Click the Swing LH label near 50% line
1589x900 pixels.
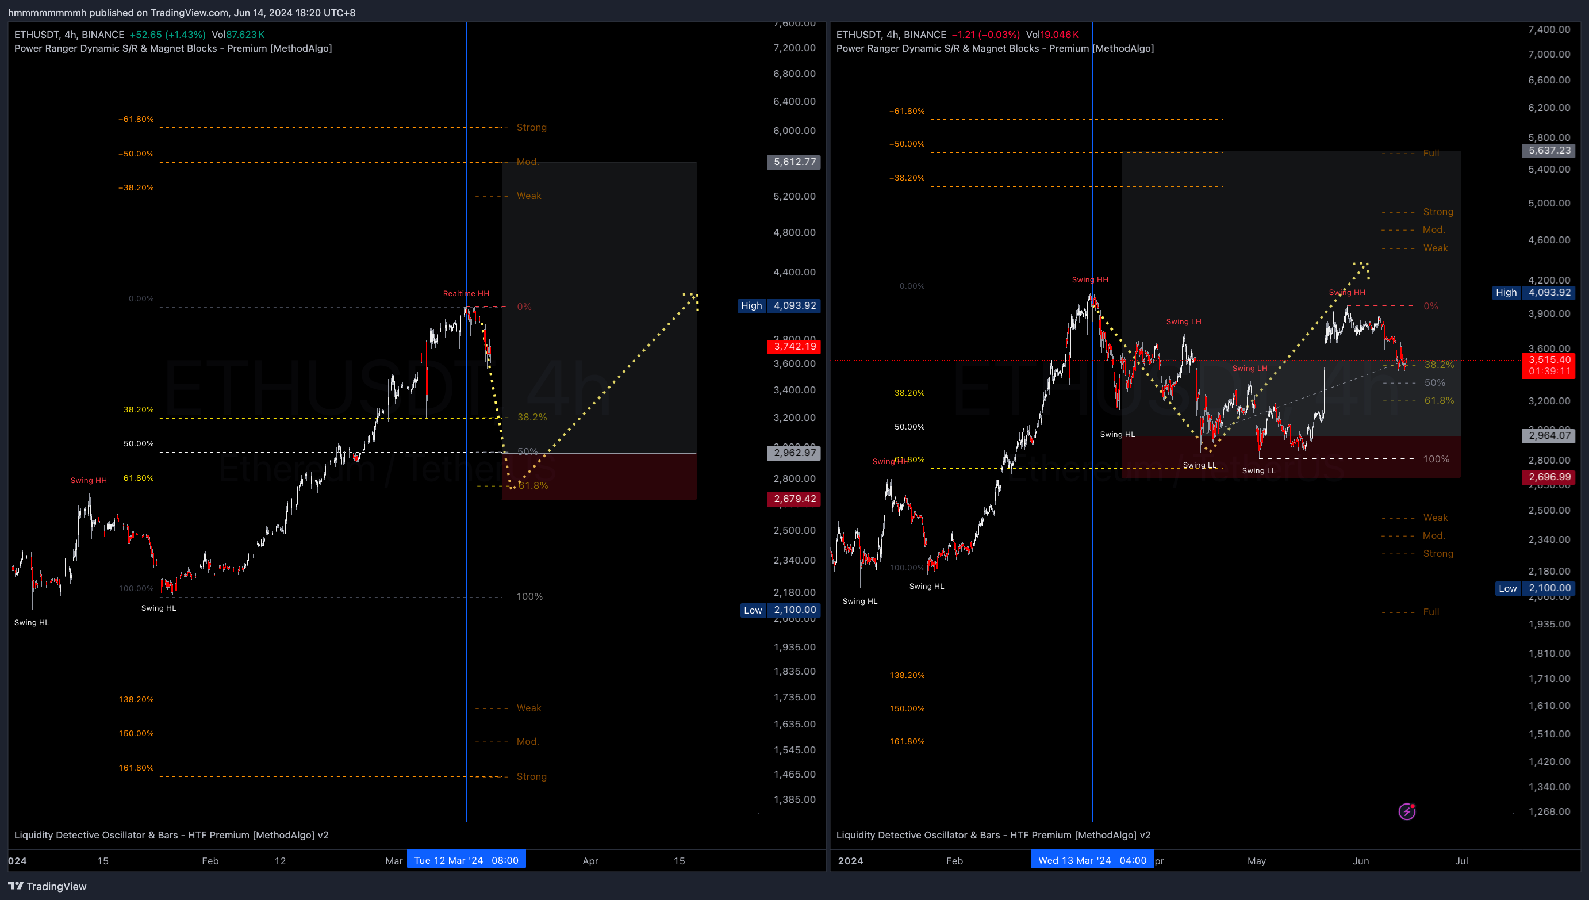(x=1249, y=368)
